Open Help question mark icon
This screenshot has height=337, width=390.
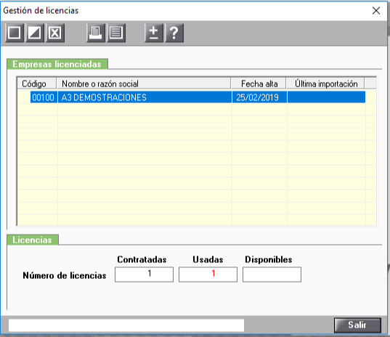pyautogui.click(x=174, y=33)
